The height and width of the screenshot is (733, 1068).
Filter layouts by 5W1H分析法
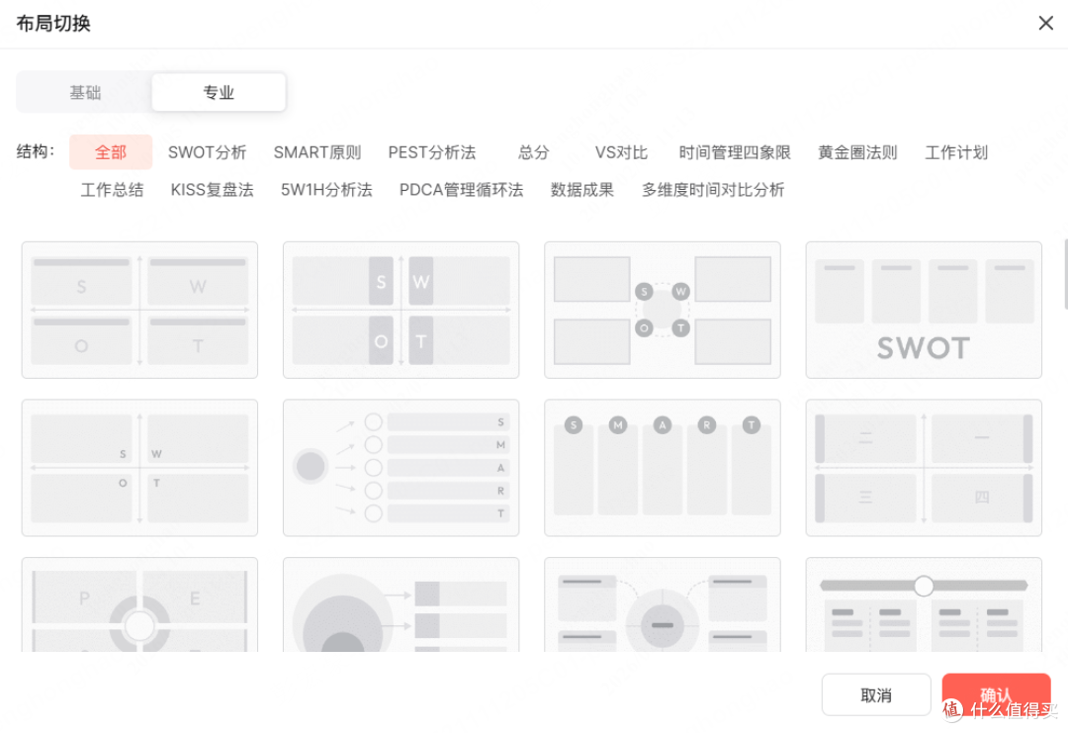click(x=326, y=189)
